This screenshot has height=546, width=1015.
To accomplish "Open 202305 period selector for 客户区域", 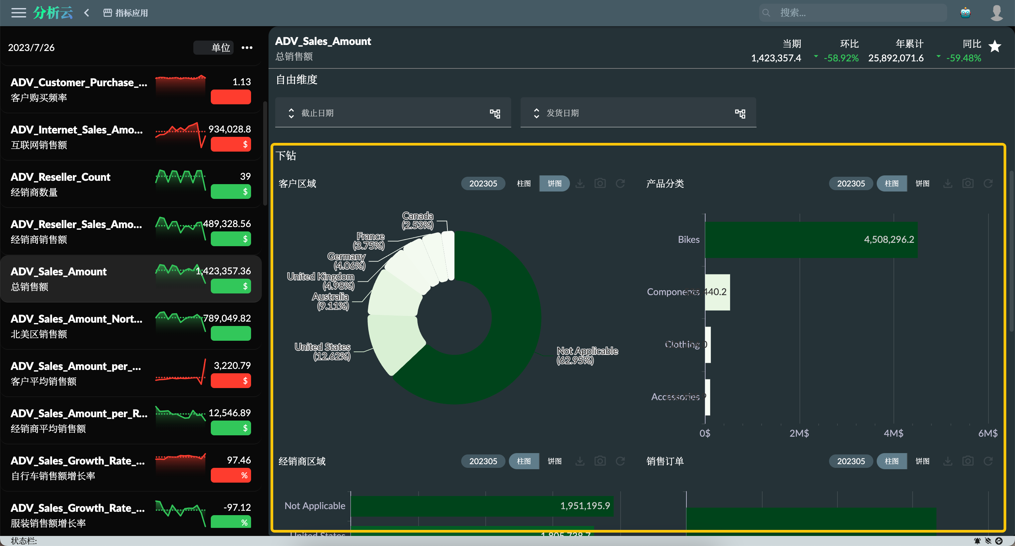I will [483, 183].
